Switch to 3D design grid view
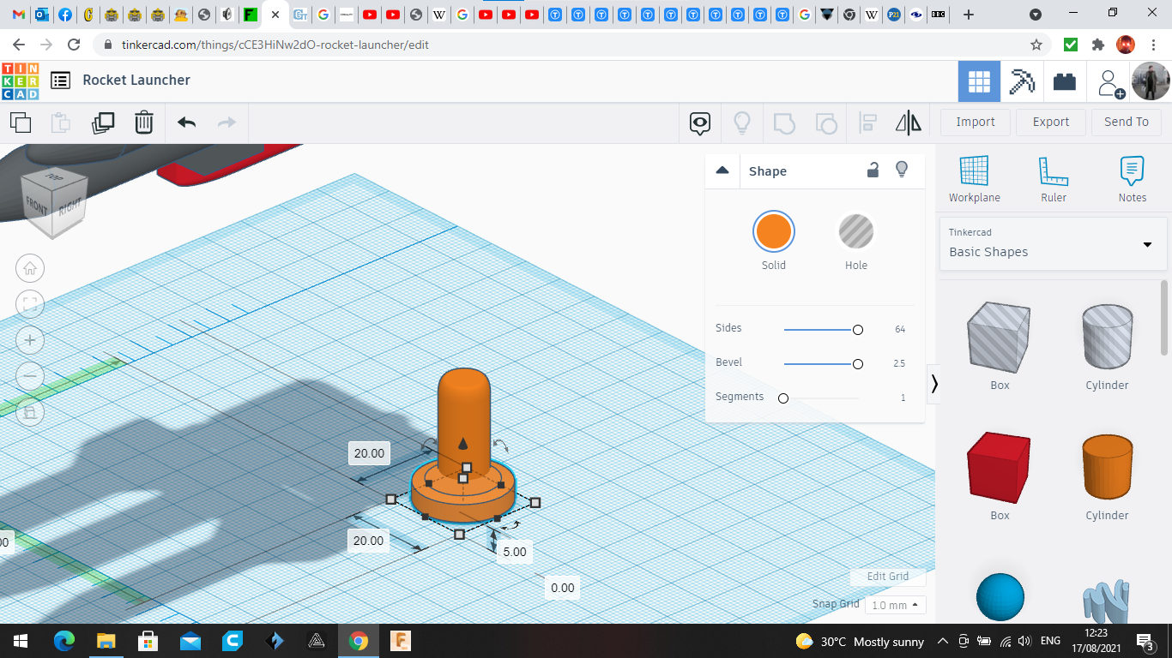This screenshot has width=1172, height=658. pyautogui.click(x=979, y=81)
